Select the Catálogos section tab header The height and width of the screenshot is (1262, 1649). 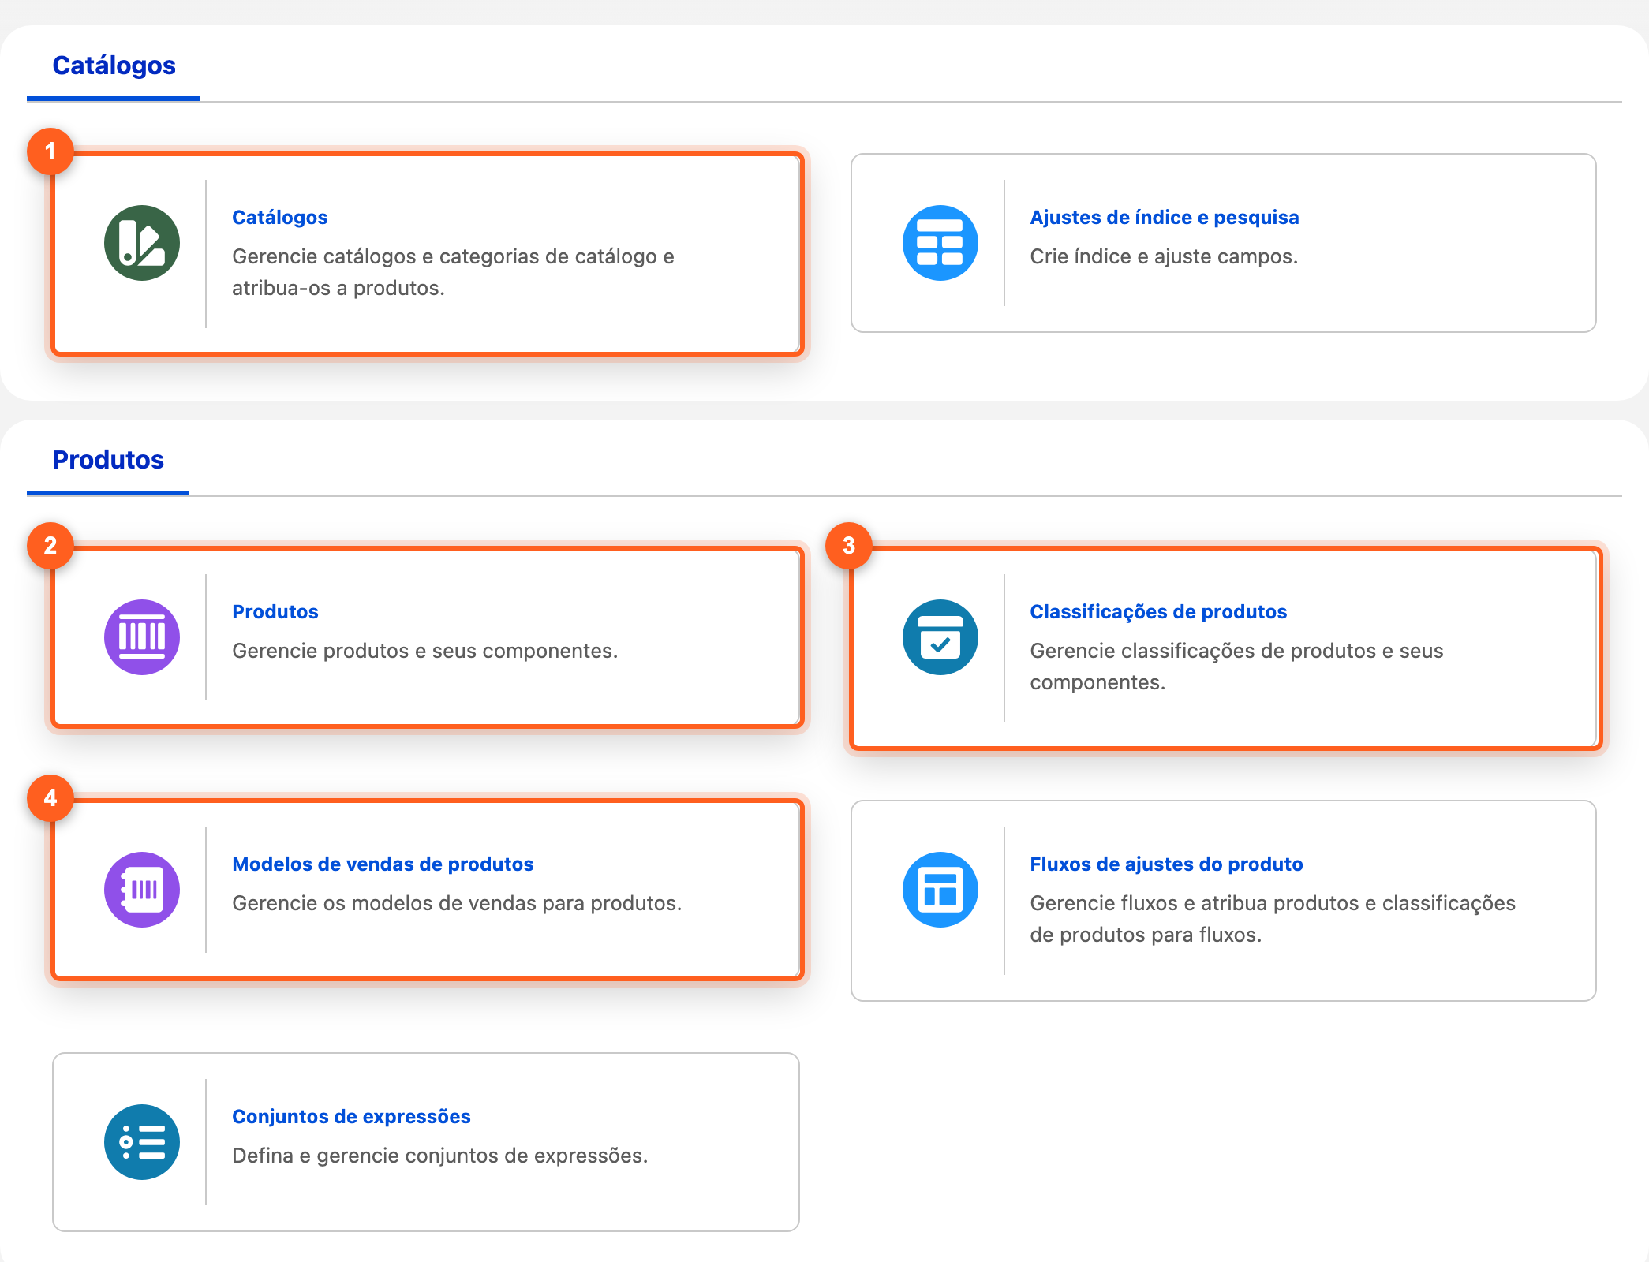(x=114, y=65)
